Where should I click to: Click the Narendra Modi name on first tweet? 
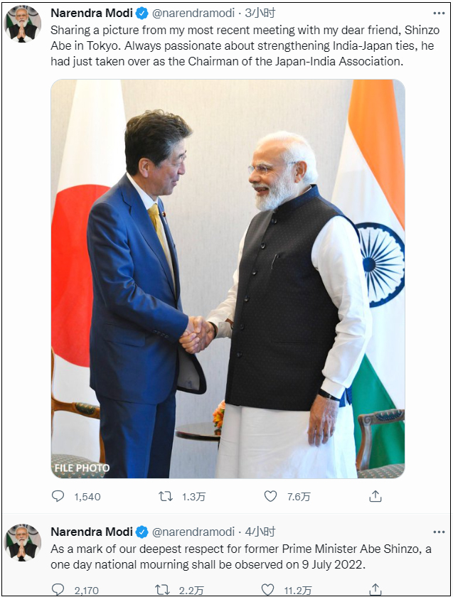click(x=92, y=14)
